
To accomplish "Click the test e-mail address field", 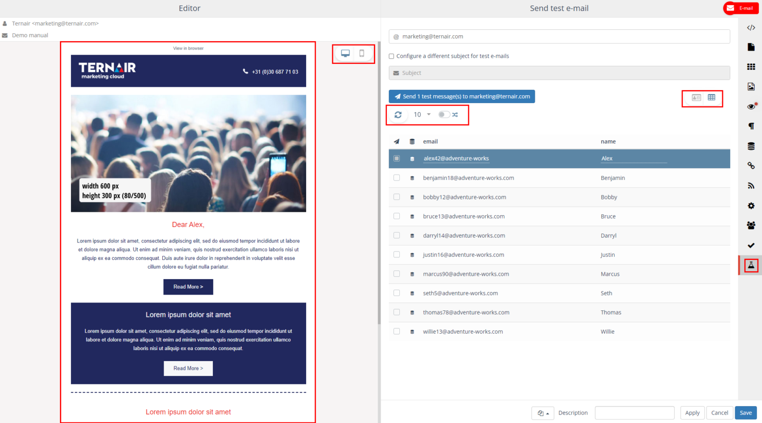I will [559, 37].
